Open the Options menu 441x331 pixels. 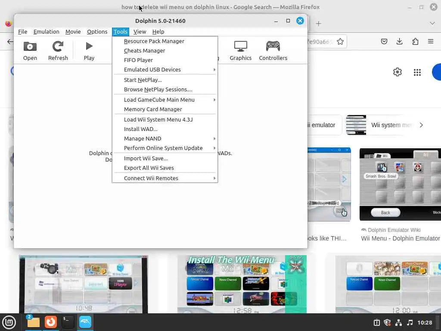click(x=97, y=32)
